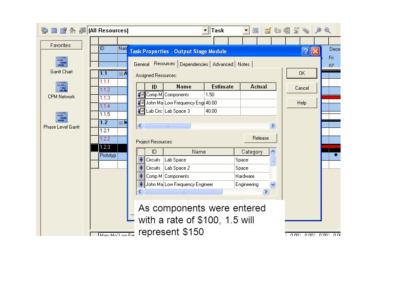Click the third toolbar icon, grid with small window
393x295 pixels.
[63, 31]
